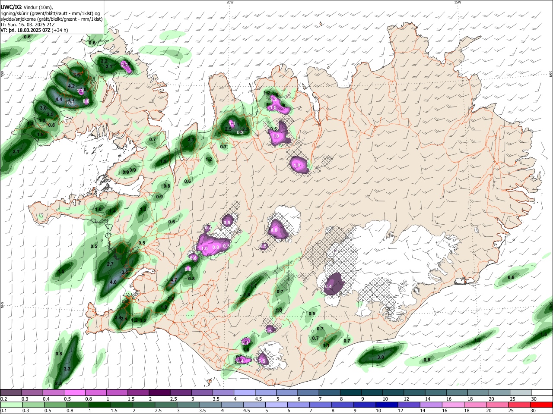Select the darkest purple 2 swatch, upper legend
This screenshot has width=553, height=414.
coord(159,392)
